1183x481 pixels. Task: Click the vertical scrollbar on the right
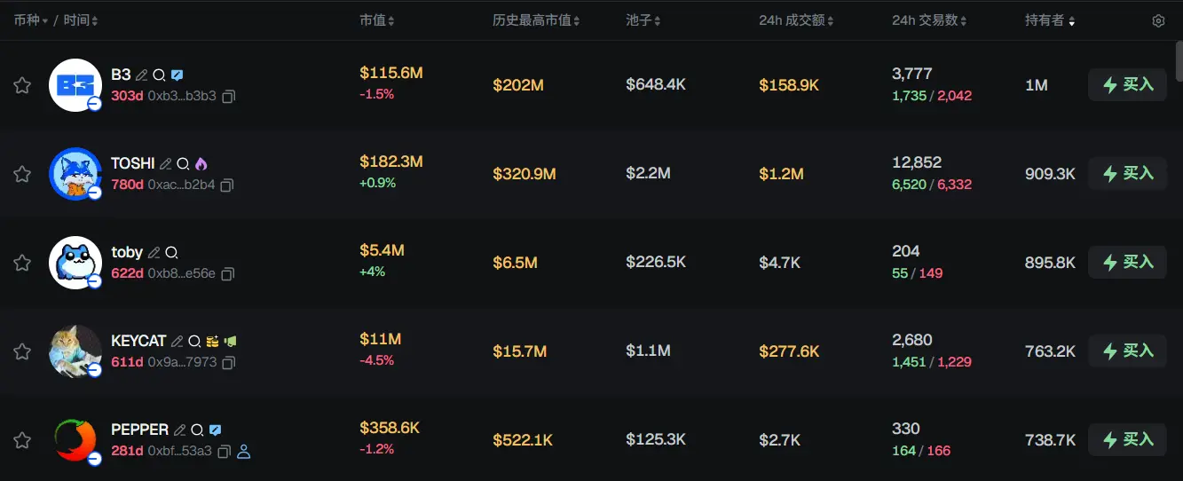click(x=1178, y=62)
